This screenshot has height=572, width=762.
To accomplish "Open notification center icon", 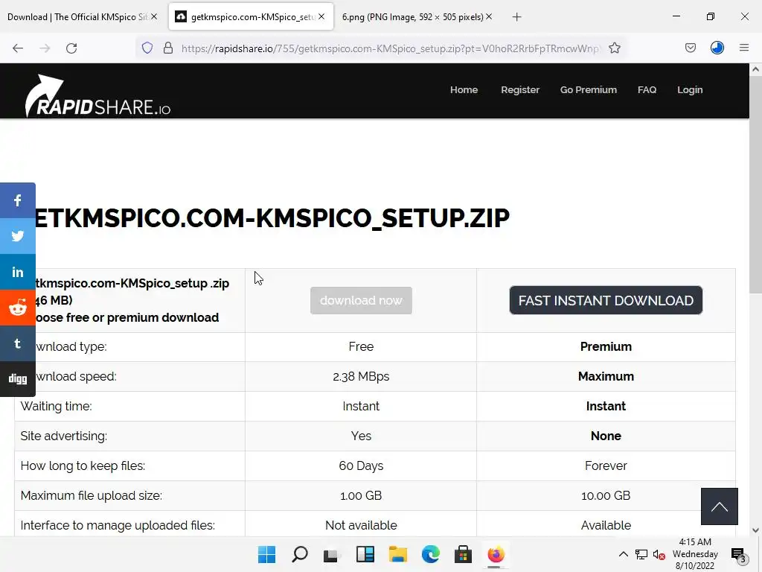I will (x=738, y=554).
